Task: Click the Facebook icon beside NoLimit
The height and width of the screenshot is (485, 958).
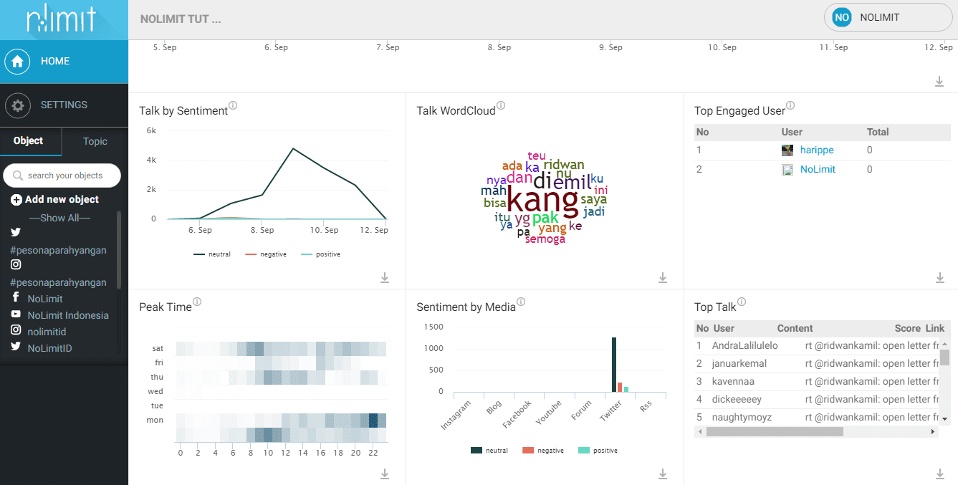Action: 16,298
